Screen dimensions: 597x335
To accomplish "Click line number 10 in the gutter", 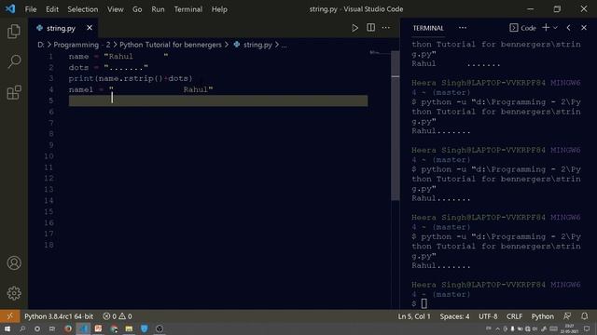I will click(49, 156).
